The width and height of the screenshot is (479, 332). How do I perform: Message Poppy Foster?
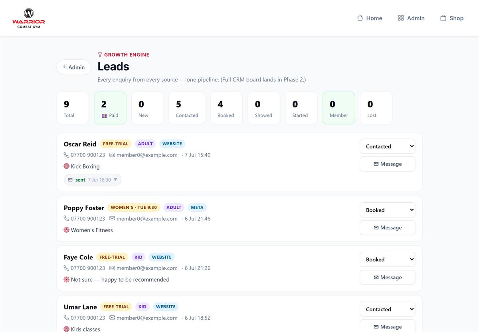point(387,228)
